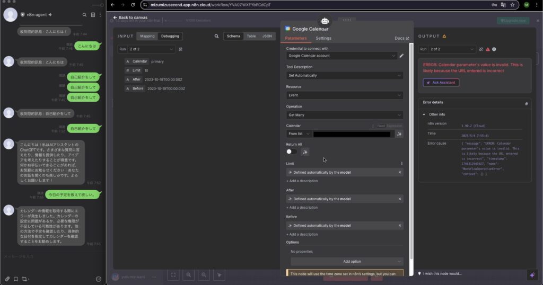The height and width of the screenshot is (285, 543).
Task: Go forward in the browser
Action: [122, 5]
